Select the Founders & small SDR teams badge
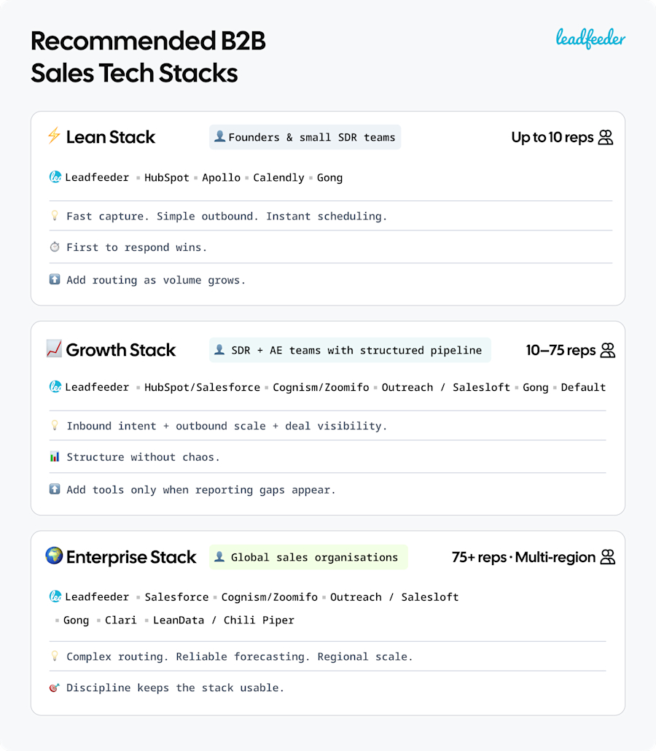Viewport: 656px width, 751px height. [305, 137]
